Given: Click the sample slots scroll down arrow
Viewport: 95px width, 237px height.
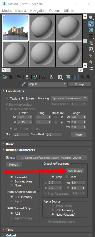Looking at the screenshot, I should 85,65.
